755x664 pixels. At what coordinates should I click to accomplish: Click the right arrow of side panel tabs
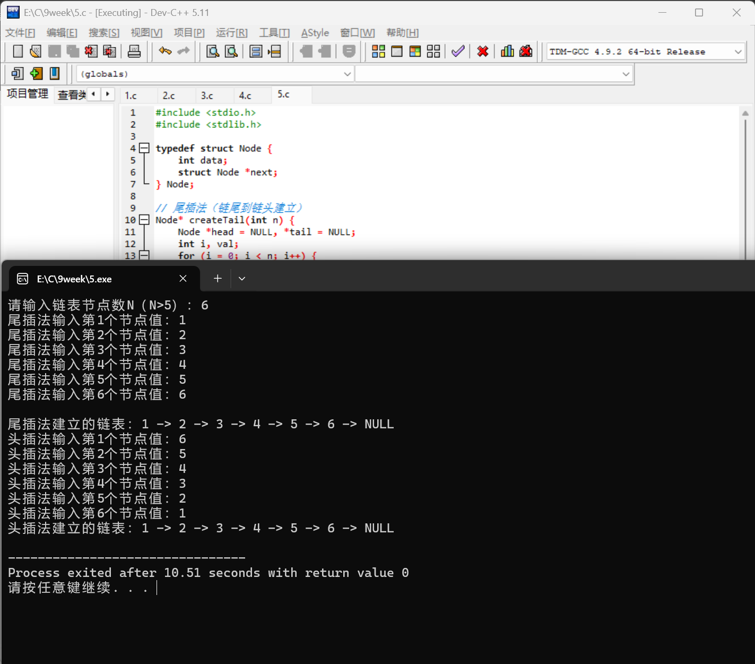pos(108,94)
